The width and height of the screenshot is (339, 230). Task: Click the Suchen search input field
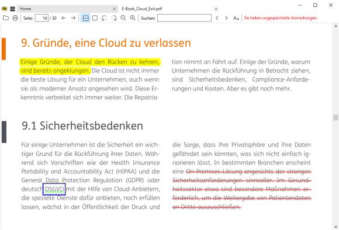[184, 18]
